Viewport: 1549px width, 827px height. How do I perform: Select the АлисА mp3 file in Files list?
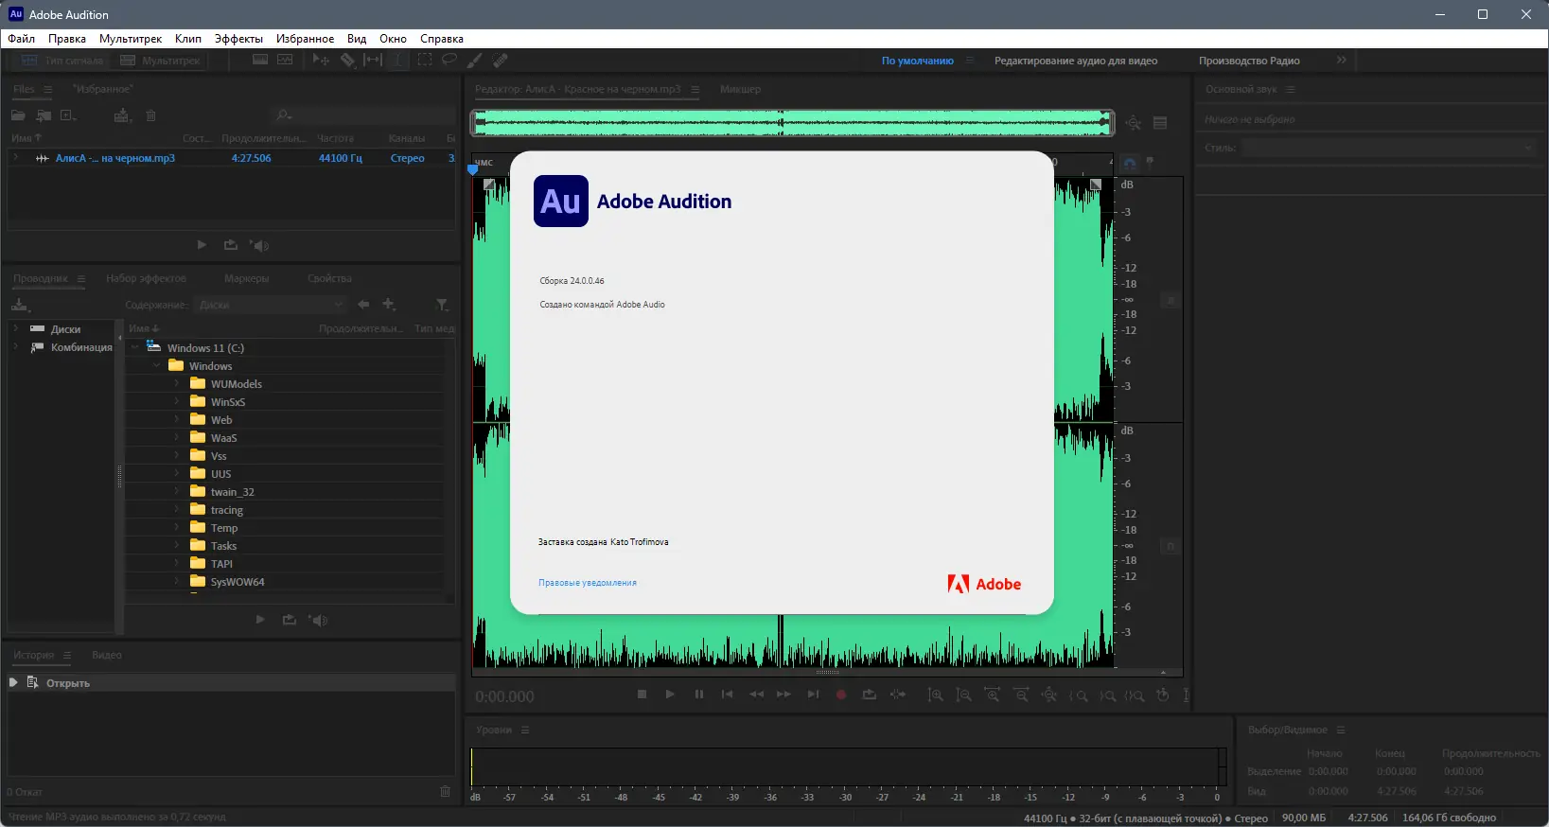coord(114,158)
